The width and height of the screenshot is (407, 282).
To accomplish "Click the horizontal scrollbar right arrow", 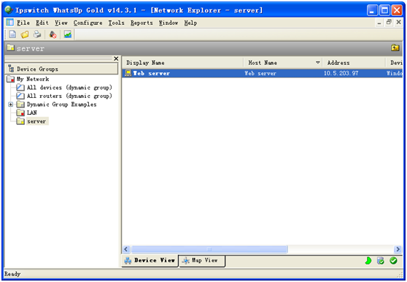I will coord(398,249).
